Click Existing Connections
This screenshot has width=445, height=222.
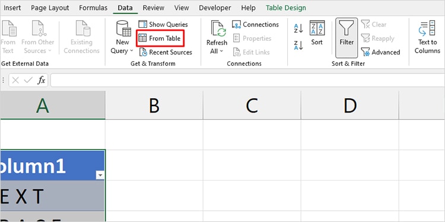pos(81,37)
